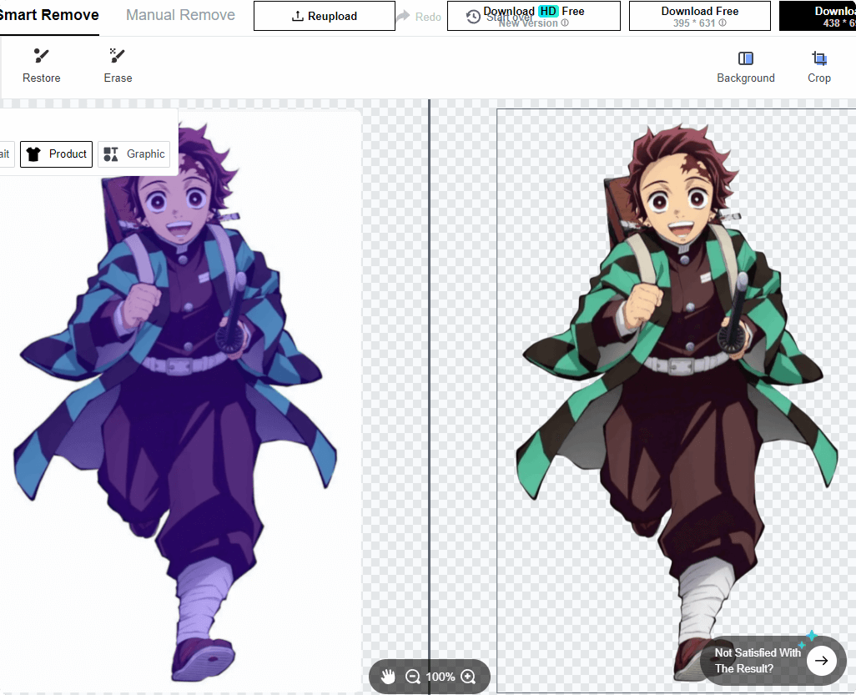Select the Erase brush tool

(118, 66)
